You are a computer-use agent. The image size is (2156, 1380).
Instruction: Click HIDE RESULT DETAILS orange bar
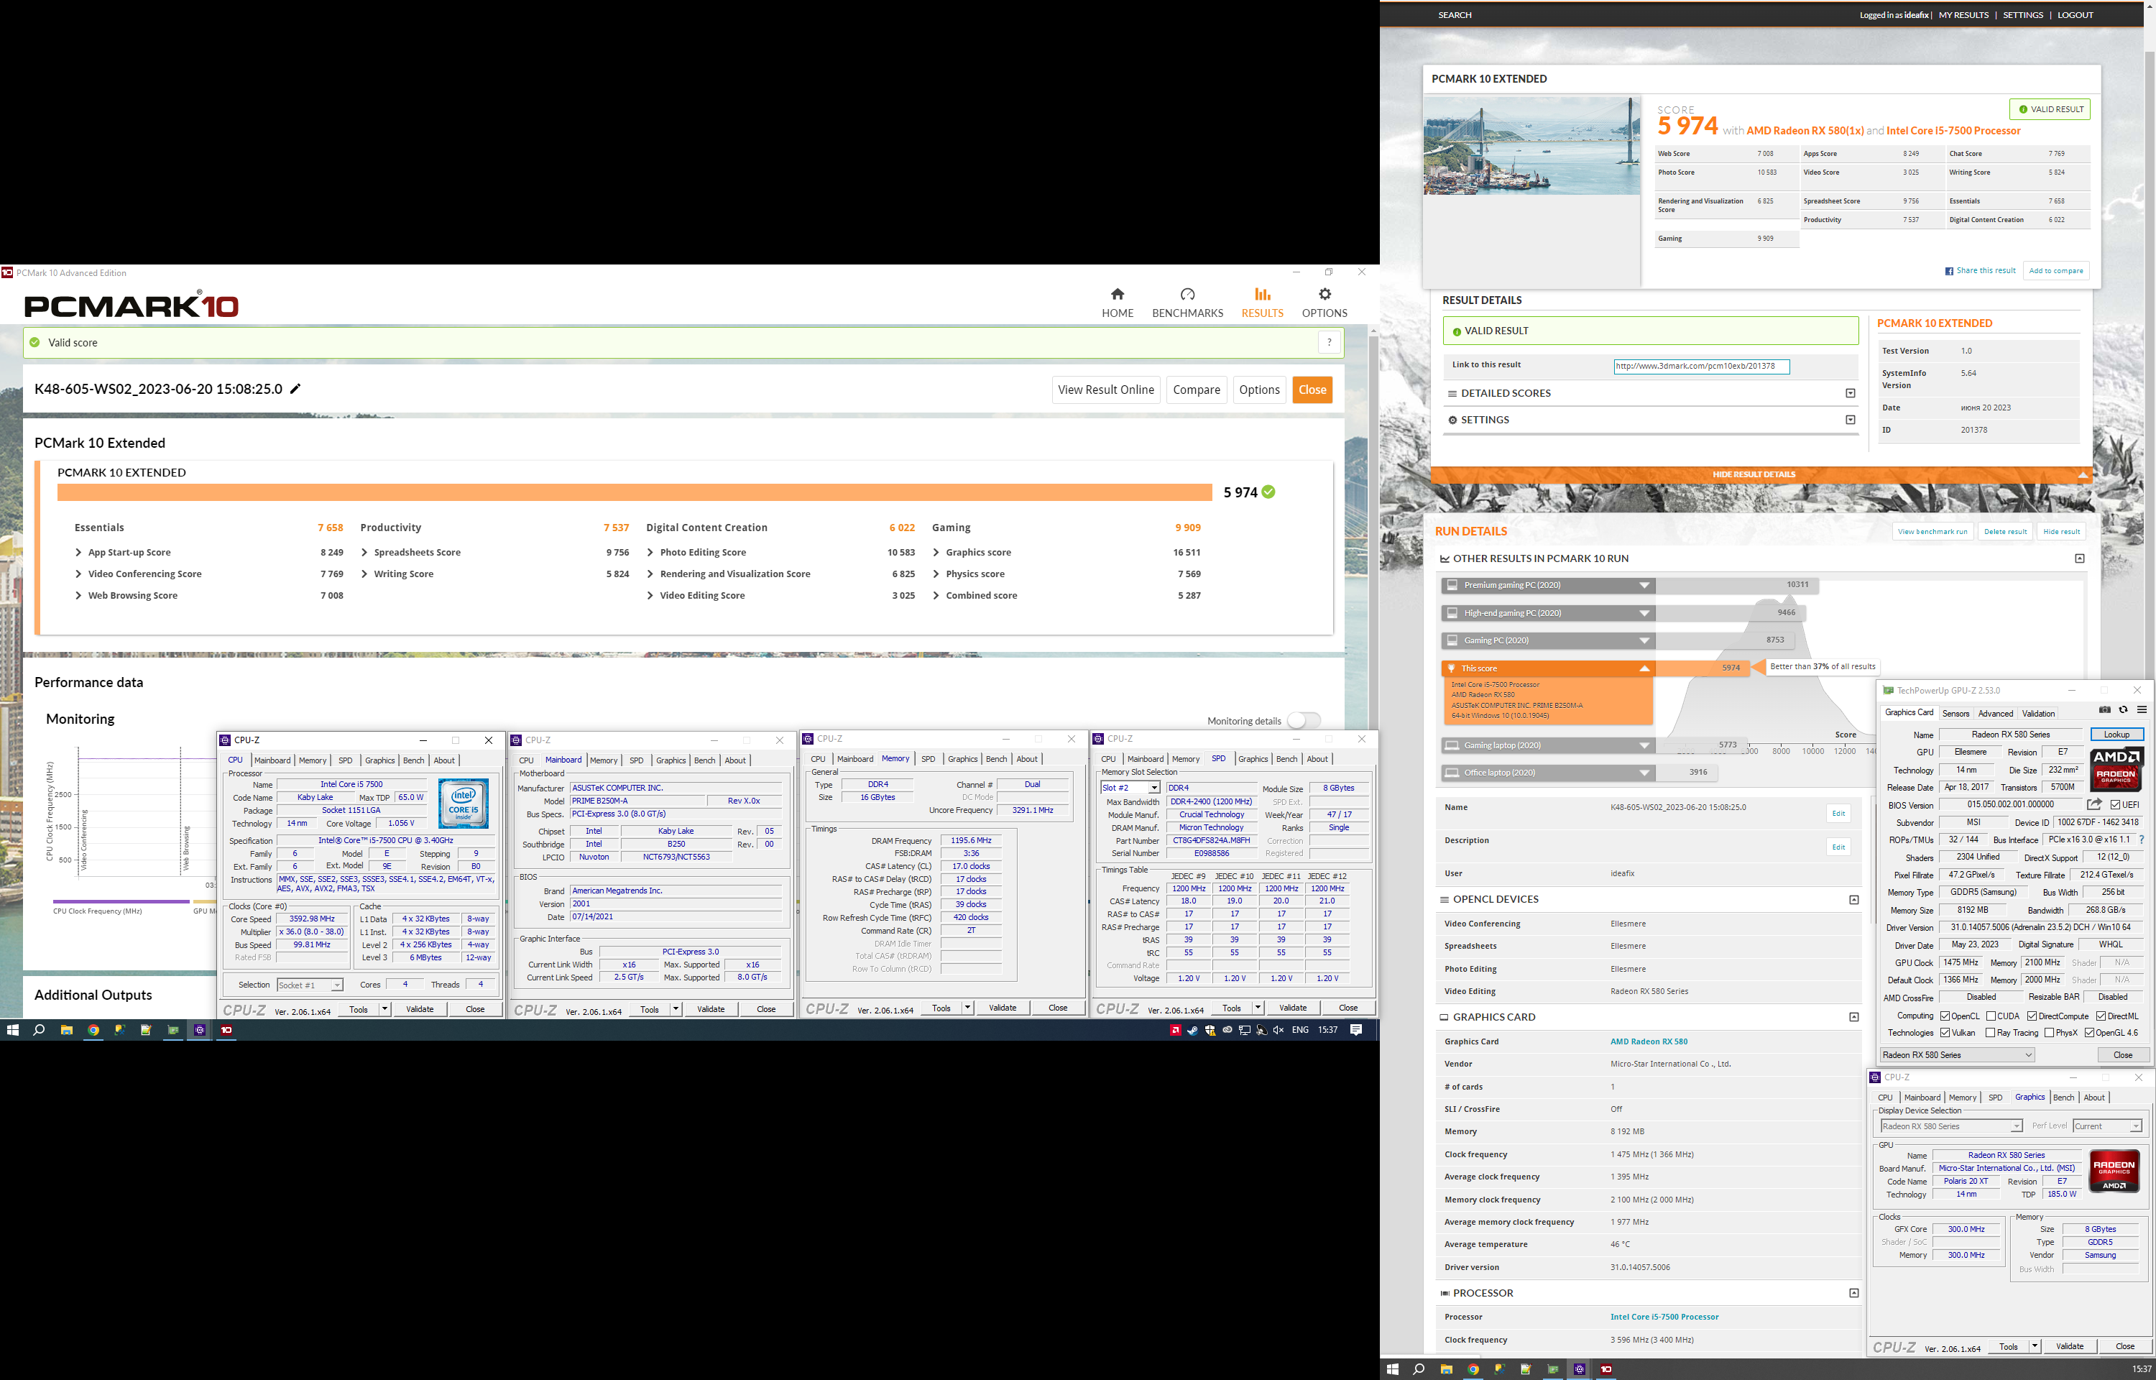(x=1761, y=474)
